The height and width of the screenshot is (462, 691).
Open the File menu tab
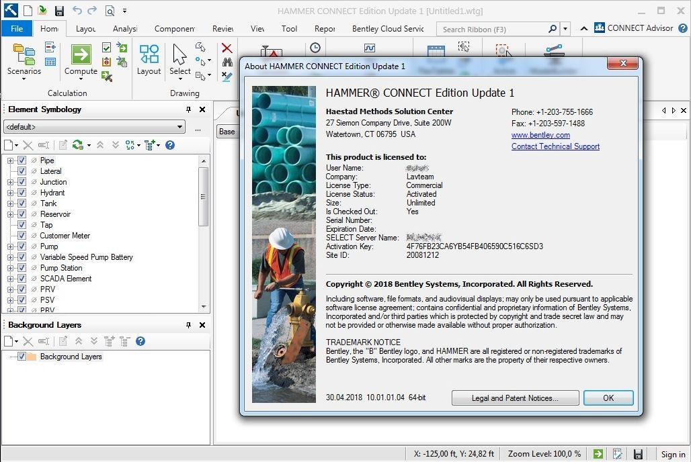[17, 29]
